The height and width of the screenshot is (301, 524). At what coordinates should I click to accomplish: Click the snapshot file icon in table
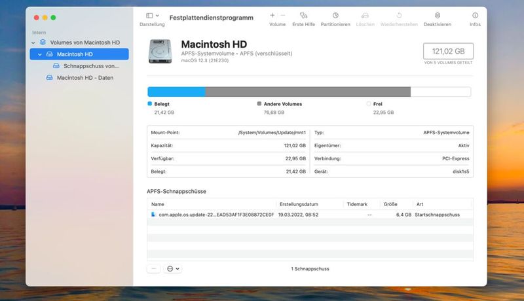pyautogui.click(x=153, y=215)
